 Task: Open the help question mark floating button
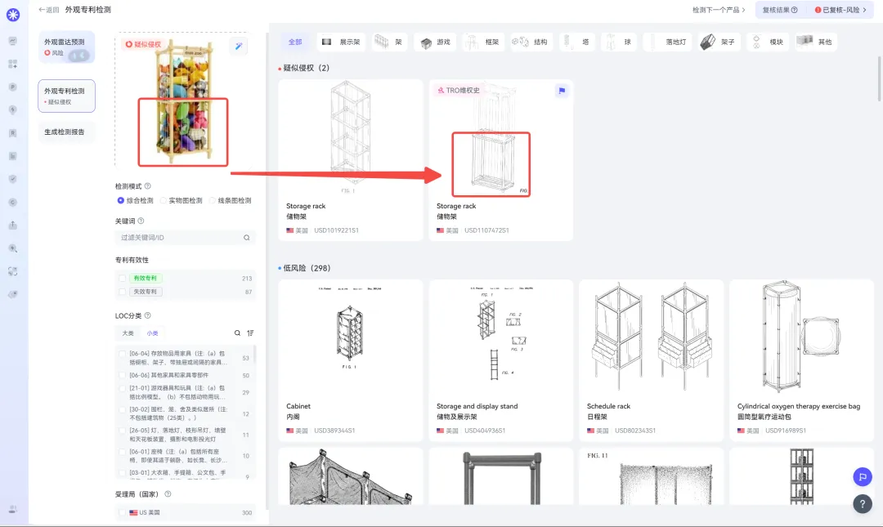coord(863,503)
